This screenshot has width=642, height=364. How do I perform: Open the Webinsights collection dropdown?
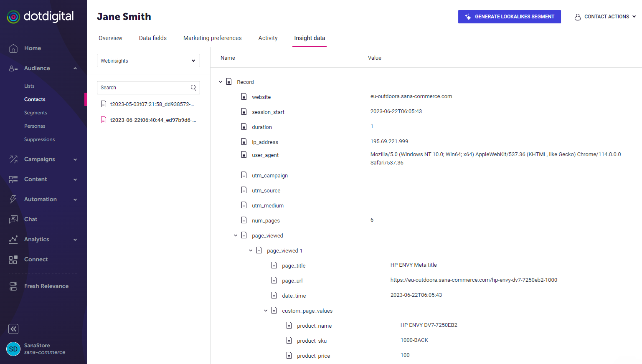(148, 61)
